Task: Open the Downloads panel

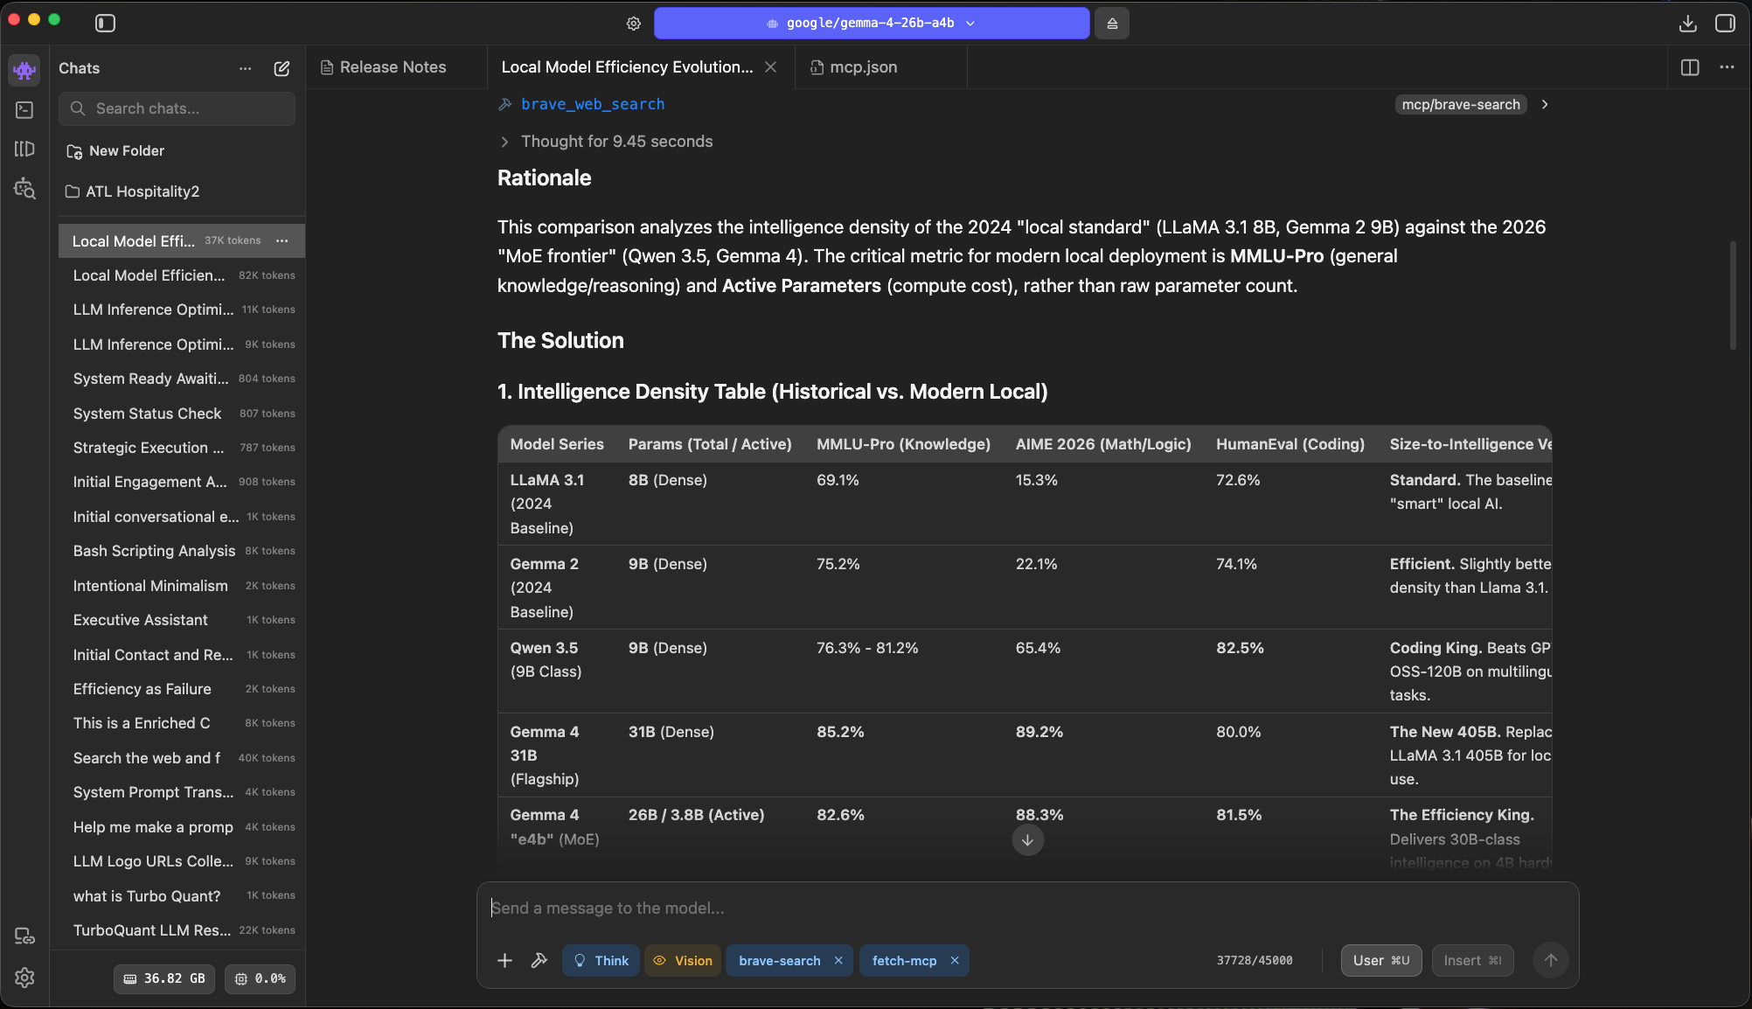Action: (x=1689, y=24)
